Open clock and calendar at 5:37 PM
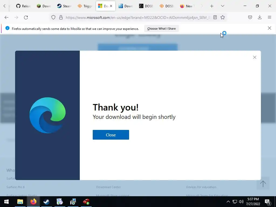 click(x=253, y=202)
